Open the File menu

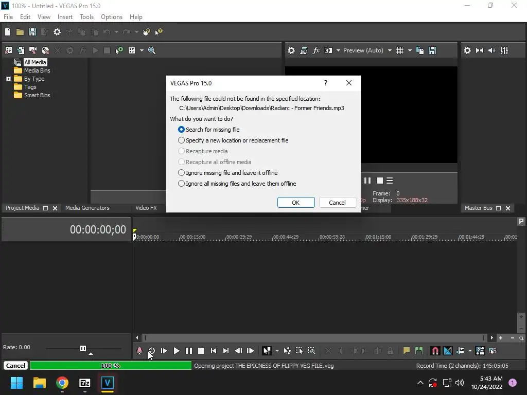tap(8, 17)
